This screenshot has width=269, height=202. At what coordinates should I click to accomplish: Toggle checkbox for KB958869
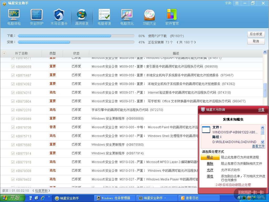[13, 119]
